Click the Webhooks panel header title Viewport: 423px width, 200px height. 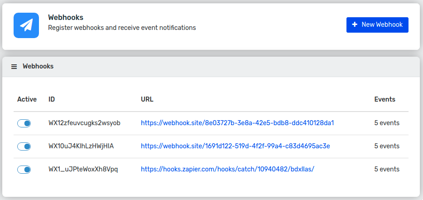(x=38, y=66)
